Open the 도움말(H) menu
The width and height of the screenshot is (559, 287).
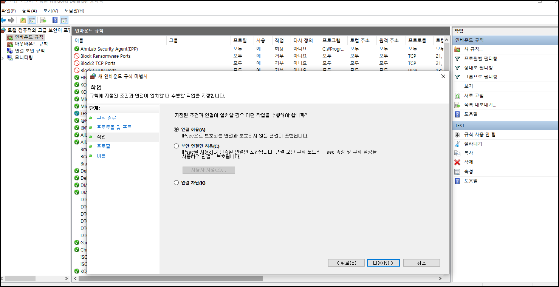point(74,11)
